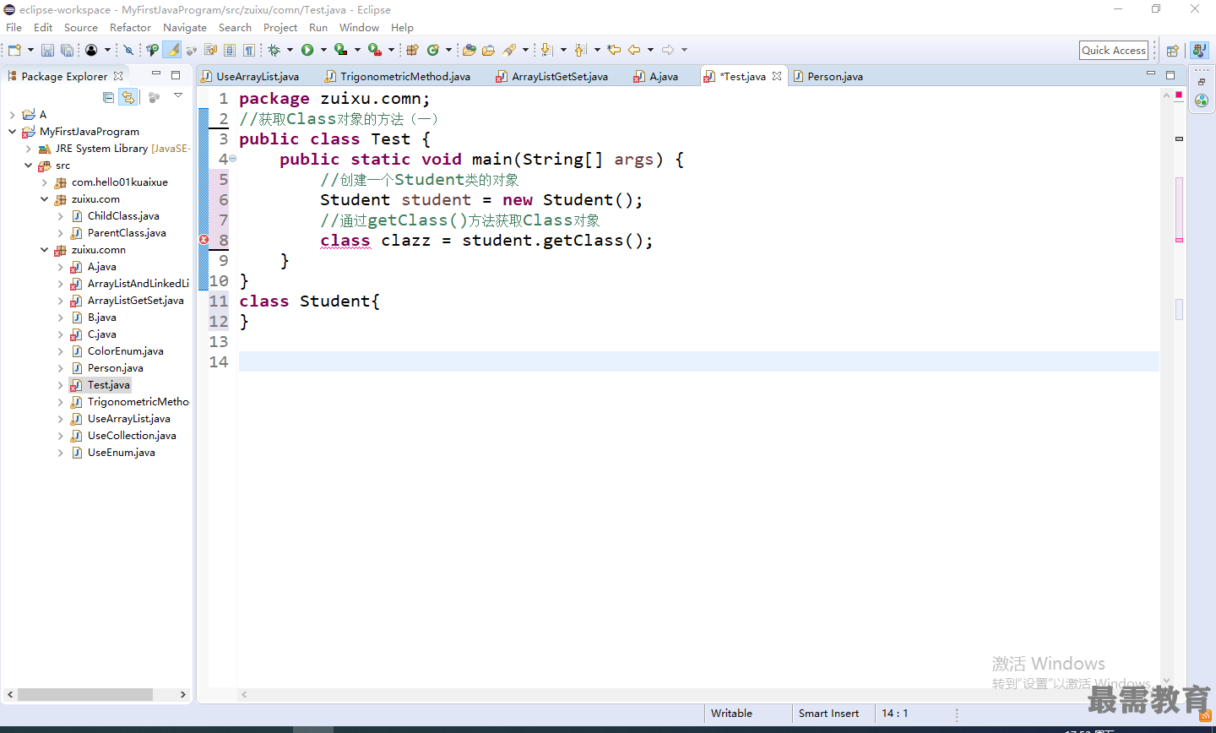The height and width of the screenshot is (733, 1216).
Task: Open the Project menu
Action: pyautogui.click(x=280, y=27)
